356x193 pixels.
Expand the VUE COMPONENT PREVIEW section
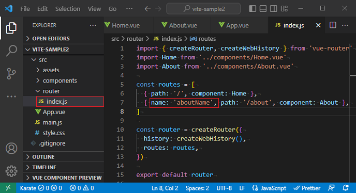tap(64, 178)
